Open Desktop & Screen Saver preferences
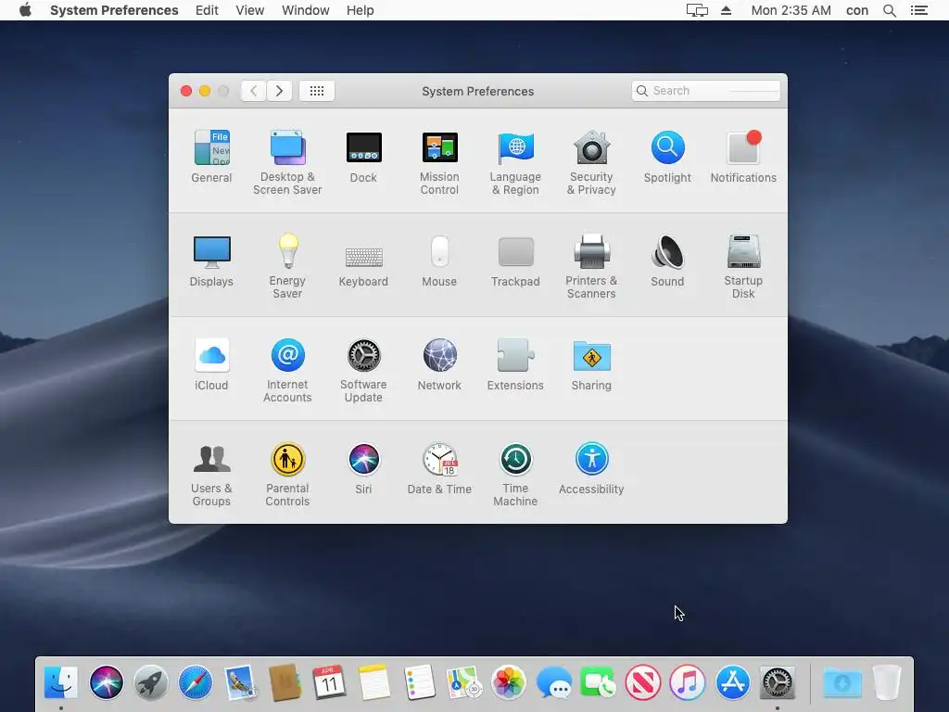 coord(287,162)
